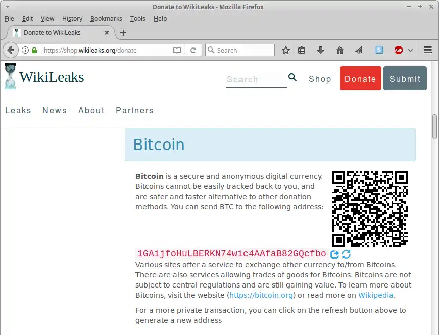The width and height of the screenshot is (439, 335).
Task: Toggle reader view in the address bar
Action: pyautogui.click(x=177, y=50)
